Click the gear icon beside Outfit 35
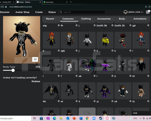Viewport: 151px width, 121px height. (x=130, y=25)
